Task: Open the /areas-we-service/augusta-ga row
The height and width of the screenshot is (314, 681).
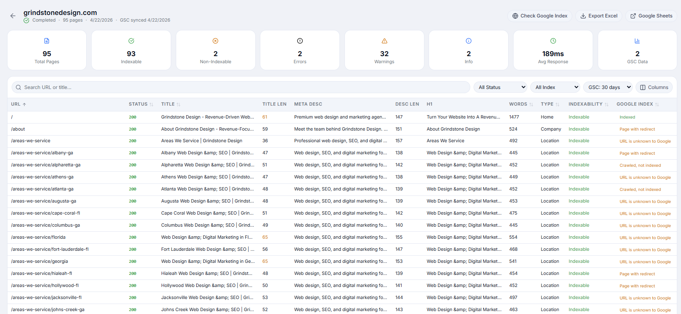Action: point(342,201)
